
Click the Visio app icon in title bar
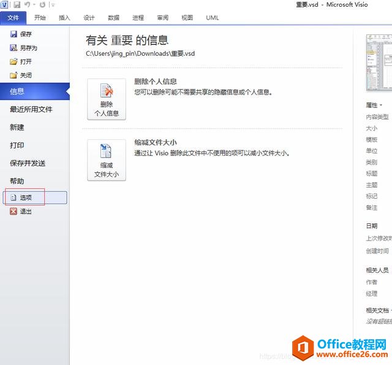pyautogui.click(x=4, y=4)
